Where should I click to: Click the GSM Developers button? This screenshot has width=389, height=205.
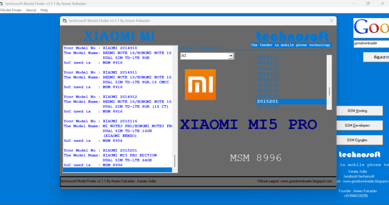359,126
